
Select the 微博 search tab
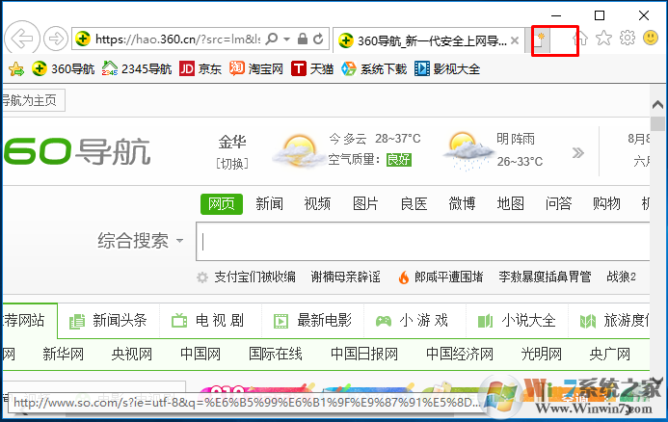[462, 204]
